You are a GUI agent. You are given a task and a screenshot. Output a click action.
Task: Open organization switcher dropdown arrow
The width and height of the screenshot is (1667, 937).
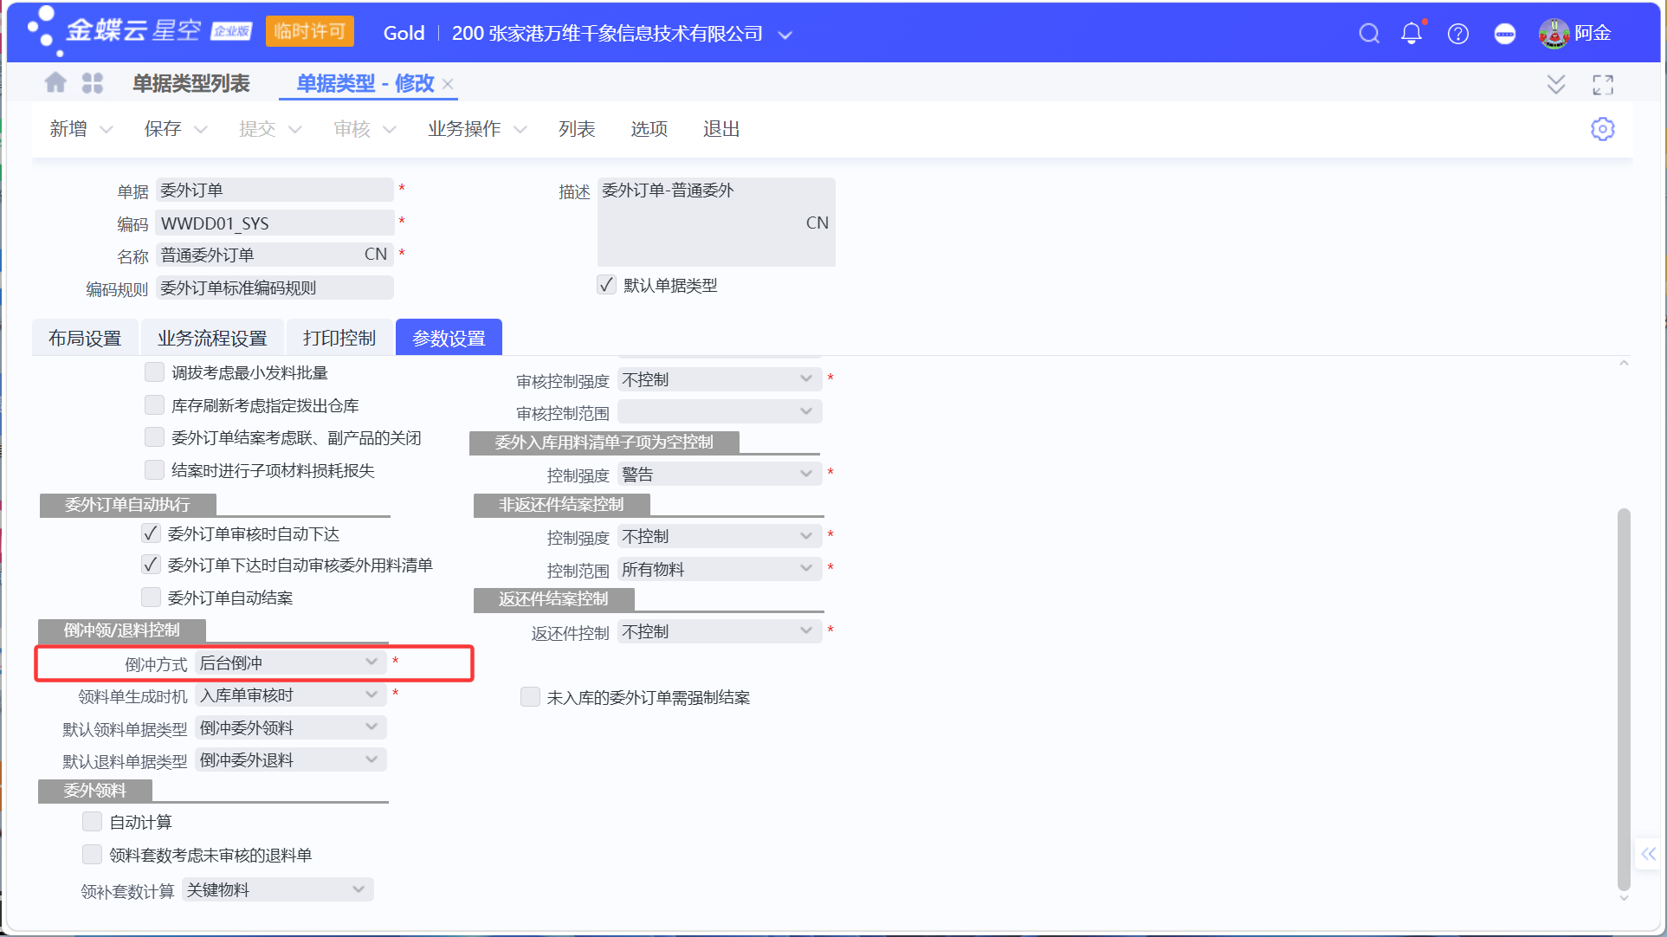click(785, 36)
